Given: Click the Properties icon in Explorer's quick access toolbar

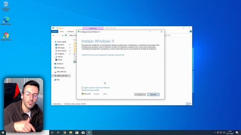Looking at the screenshot, I should tap(57, 28).
